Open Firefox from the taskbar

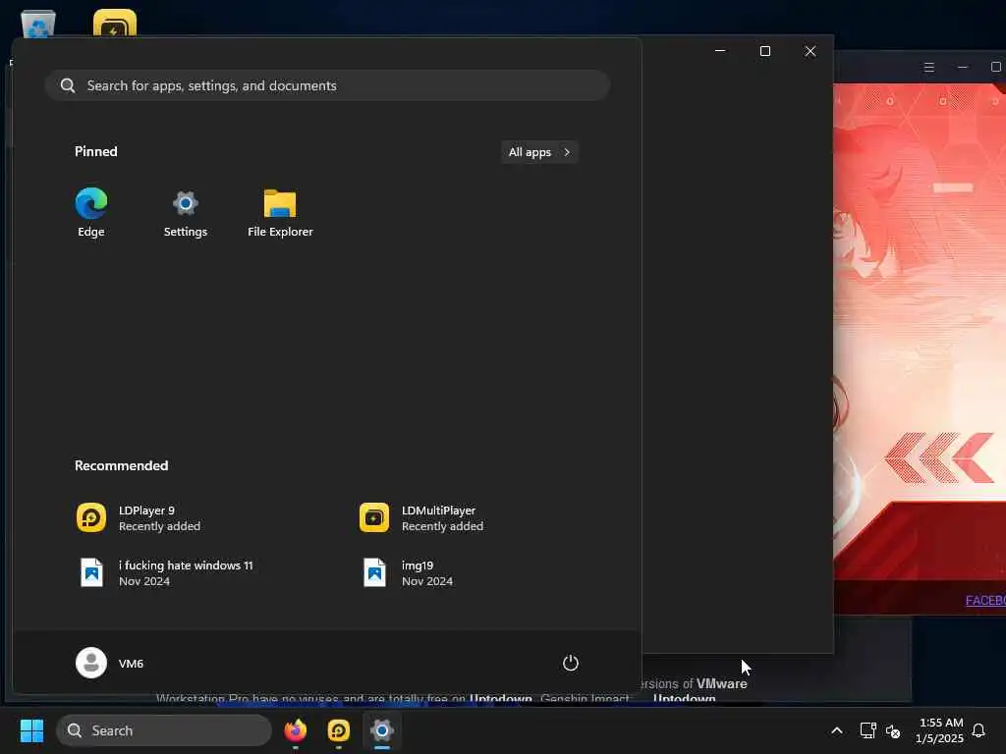point(295,730)
